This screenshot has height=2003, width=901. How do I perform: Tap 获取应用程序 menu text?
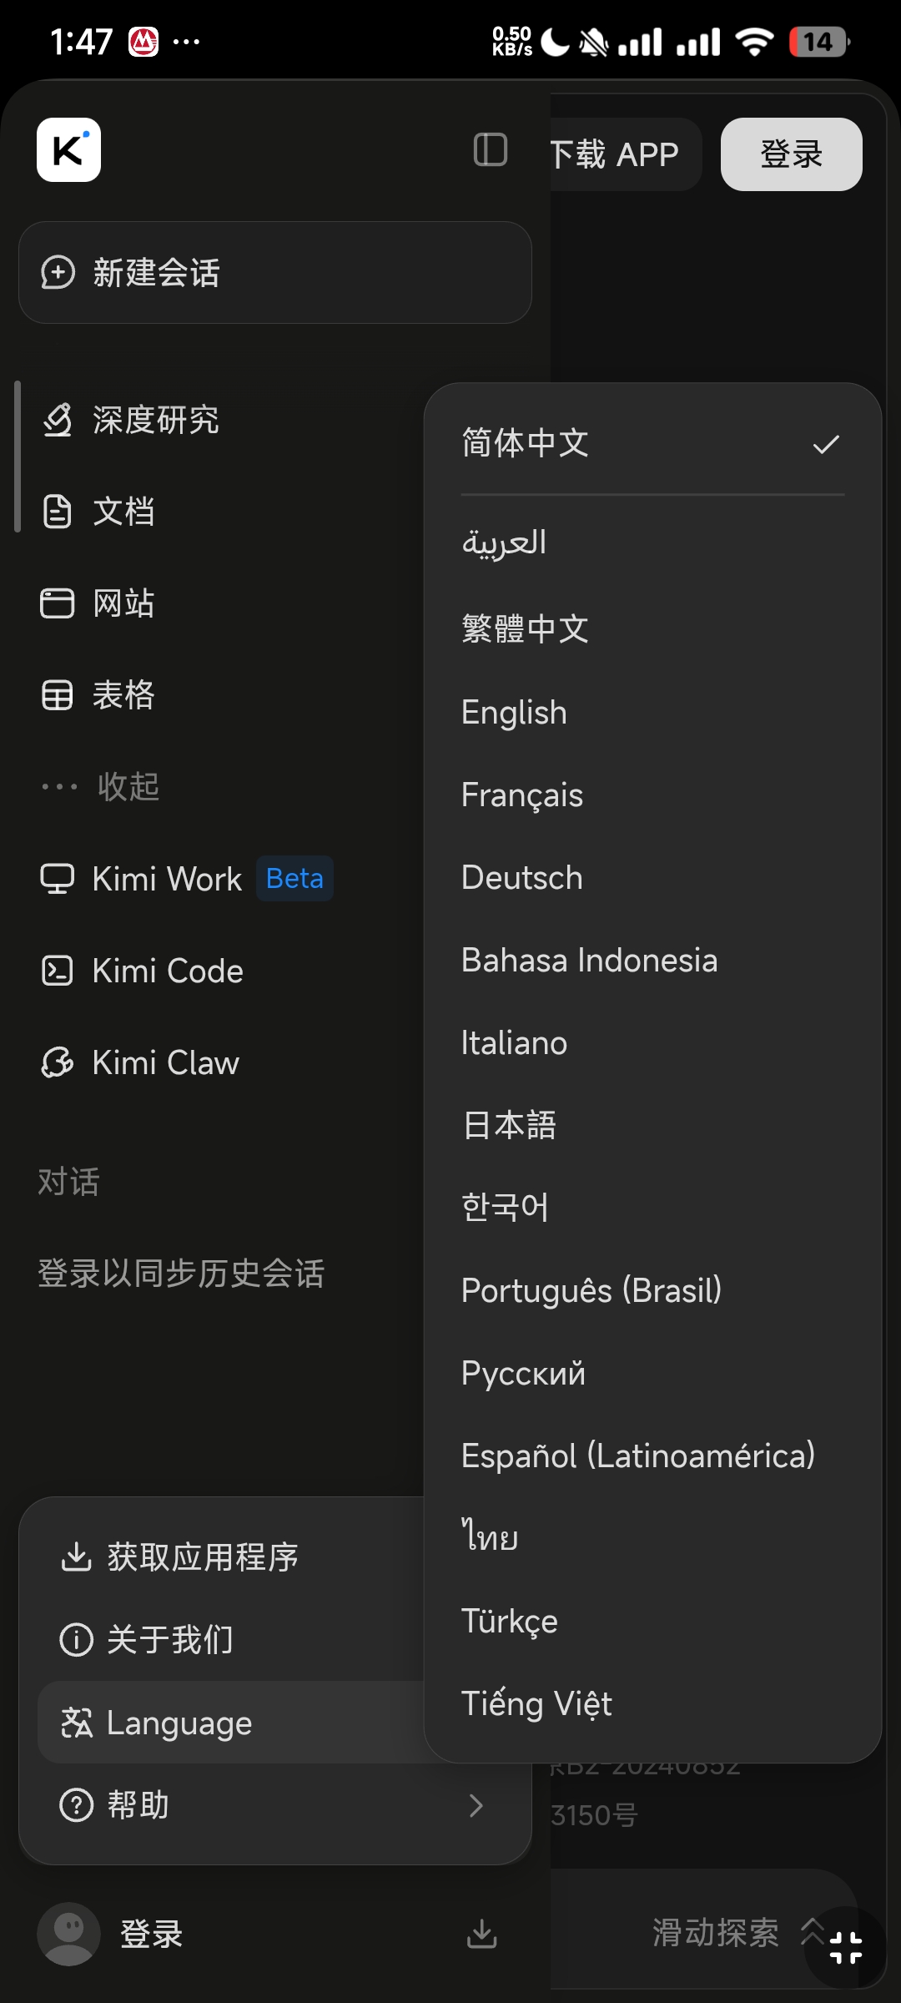(x=203, y=1556)
